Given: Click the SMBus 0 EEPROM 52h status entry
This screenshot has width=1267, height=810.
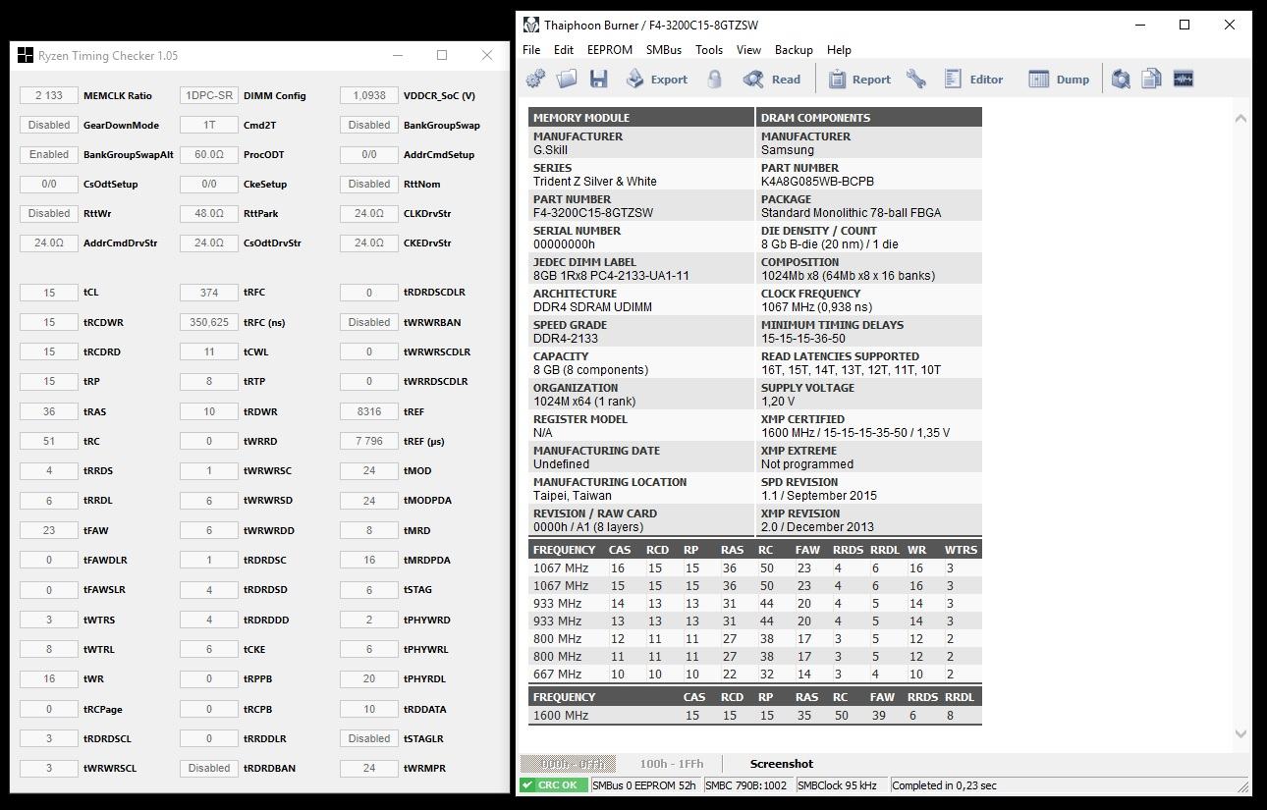Looking at the screenshot, I should 644,785.
